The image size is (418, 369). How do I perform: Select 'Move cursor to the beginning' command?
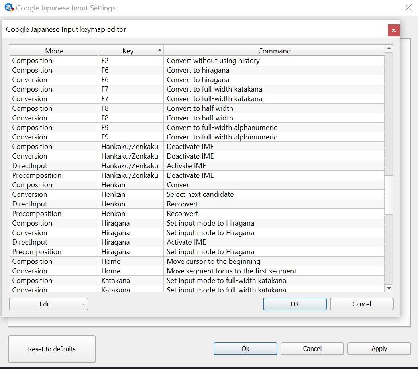[274, 261]
